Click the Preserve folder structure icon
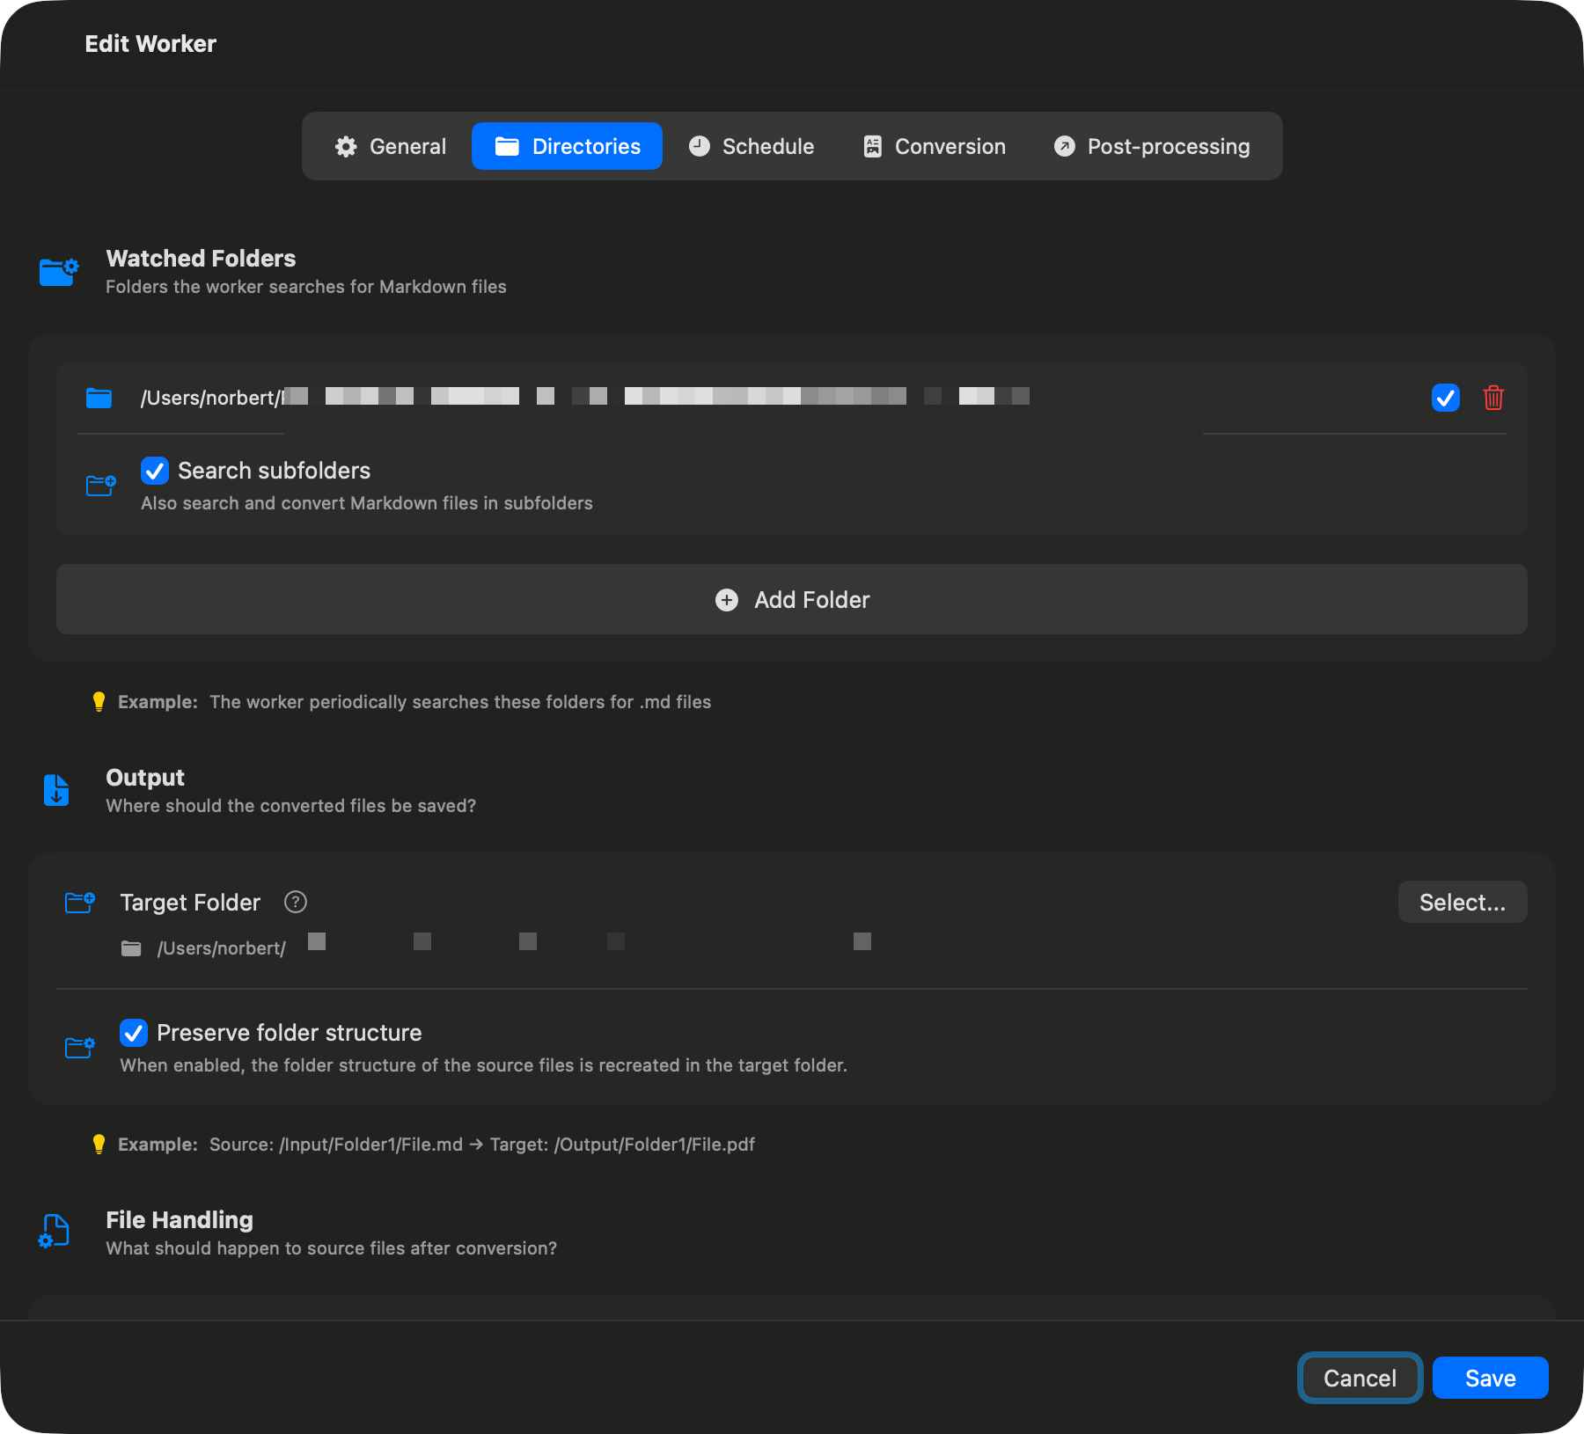 (x=80, y=1047)
